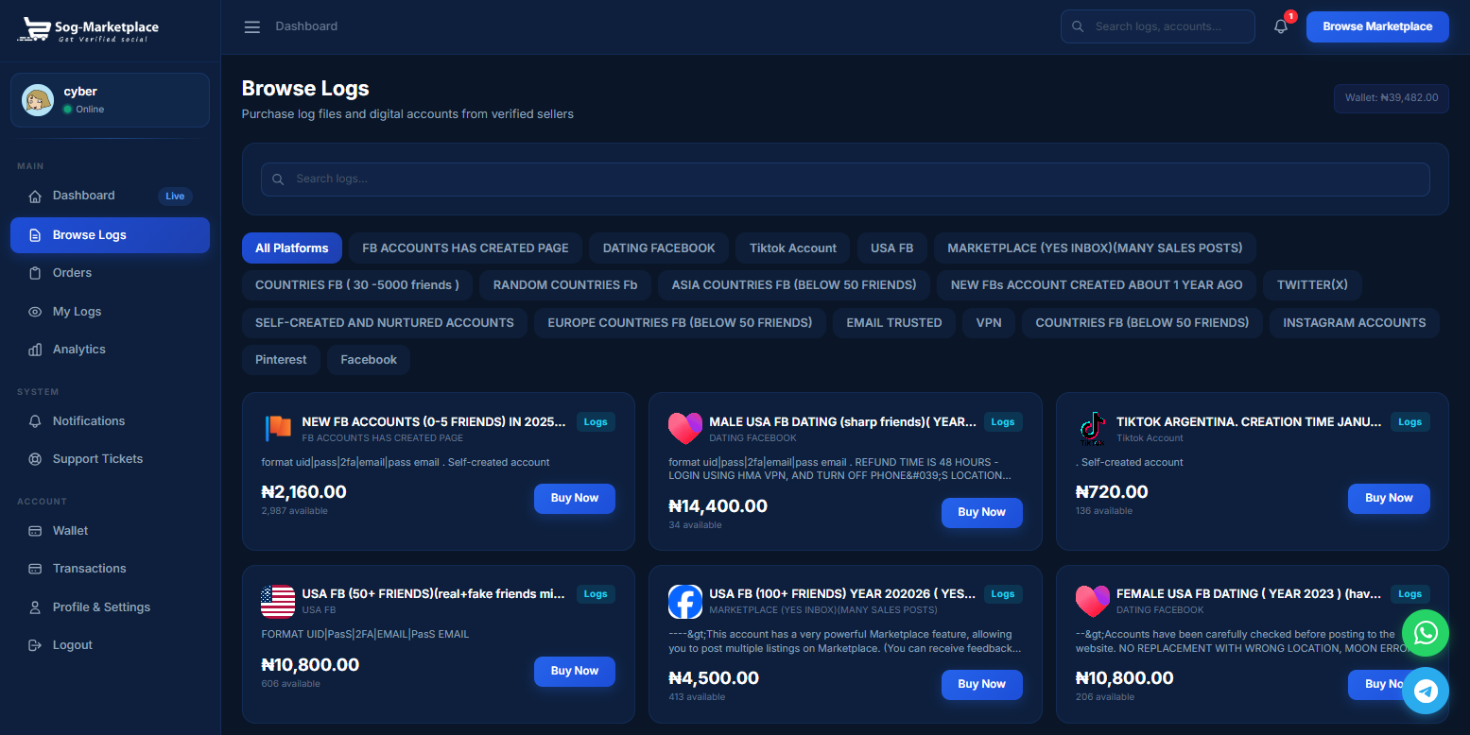
Task: Filter by VPN
Action: click(989, 323)
